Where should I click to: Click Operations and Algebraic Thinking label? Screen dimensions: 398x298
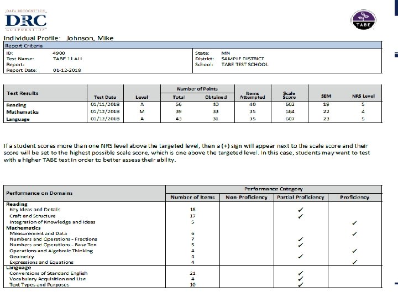click(51, 251)
